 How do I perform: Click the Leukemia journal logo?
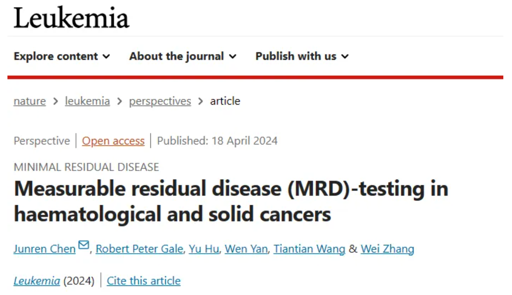coord(71,19)
